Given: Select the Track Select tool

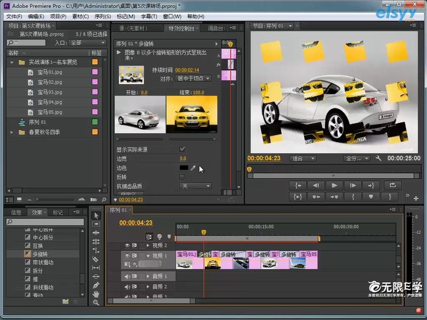Looking at the screenshot, I should pos(96,224).
